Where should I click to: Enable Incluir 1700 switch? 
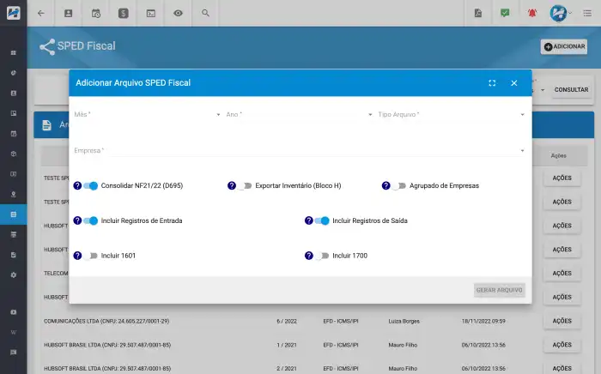(x=322, y=256)
